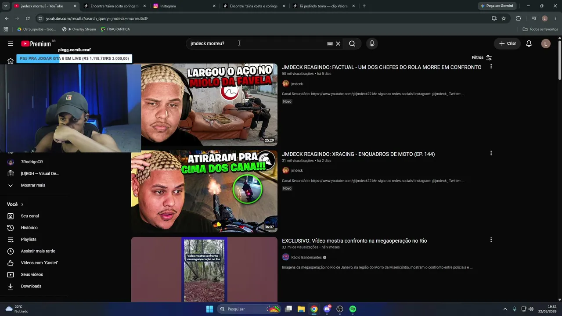
Task: Open the tab search dropdown arrow
Action: coord(5,6)
